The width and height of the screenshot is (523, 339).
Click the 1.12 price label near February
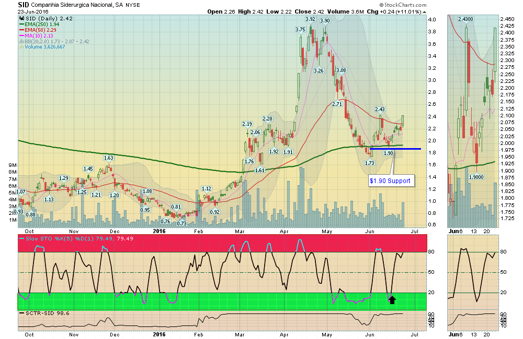coord(207,189)
